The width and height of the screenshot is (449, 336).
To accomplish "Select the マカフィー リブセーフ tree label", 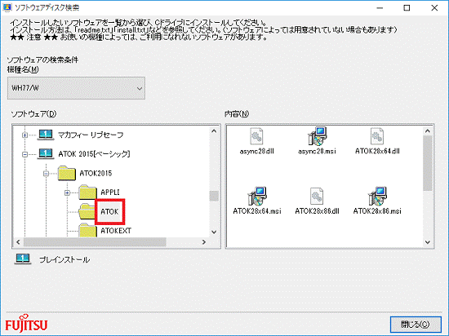I will [91, 135].
